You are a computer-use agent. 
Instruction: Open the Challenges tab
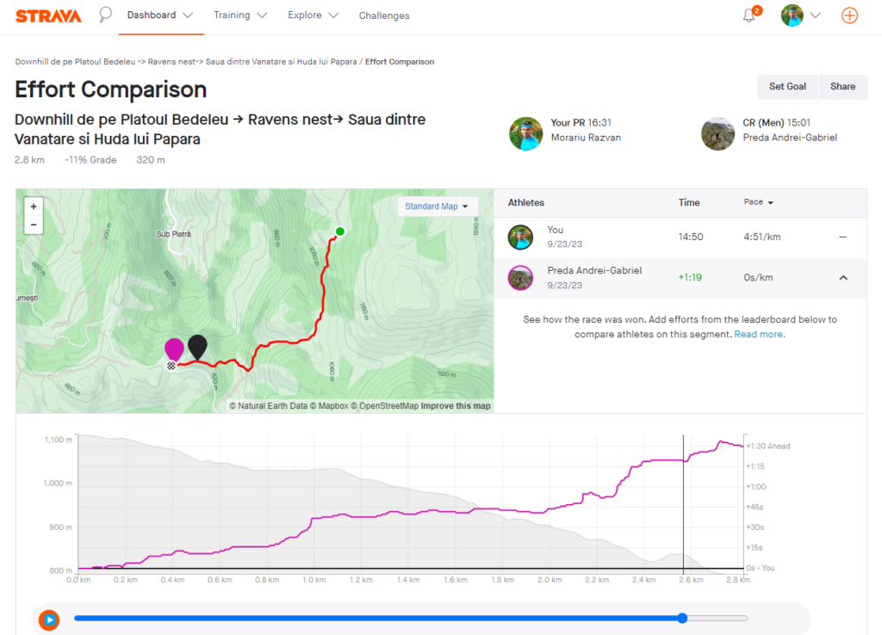[x=384, y=15]
